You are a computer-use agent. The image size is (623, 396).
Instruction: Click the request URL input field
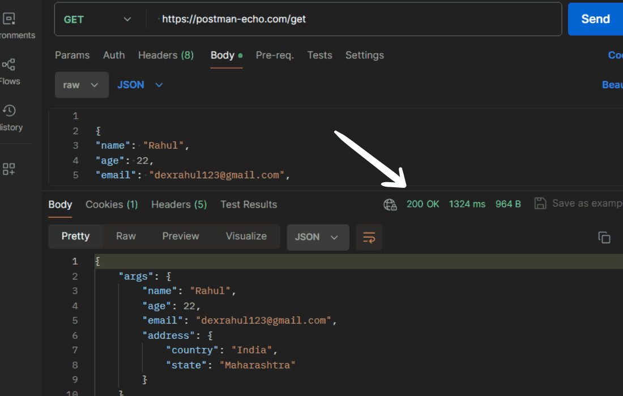tap(351, 19)
